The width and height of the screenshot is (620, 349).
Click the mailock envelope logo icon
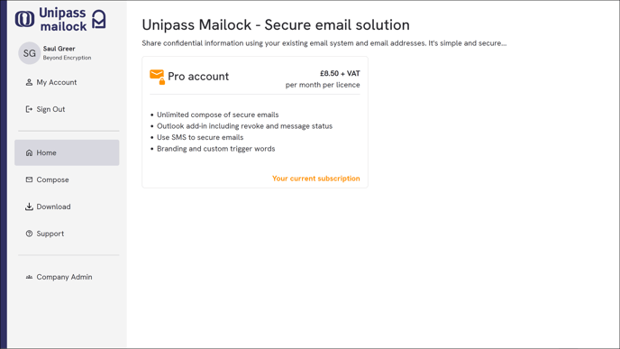tap(99, 19)
